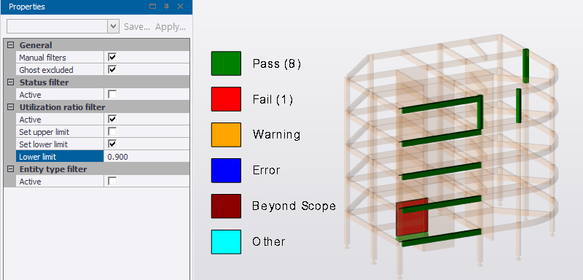Disable the Utilization ratio filter Active checkbox
This screenshot has height=280, width=583.
pos(112,120)
